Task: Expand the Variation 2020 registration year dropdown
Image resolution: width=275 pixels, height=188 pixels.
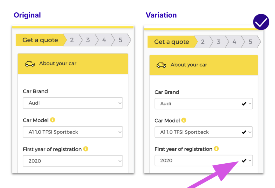Action: pos(250,161)
